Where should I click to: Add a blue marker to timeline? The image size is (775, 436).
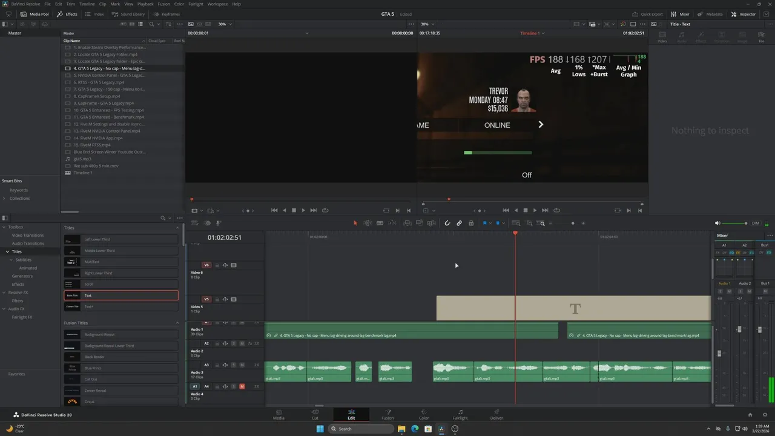(x=497, y=223)
